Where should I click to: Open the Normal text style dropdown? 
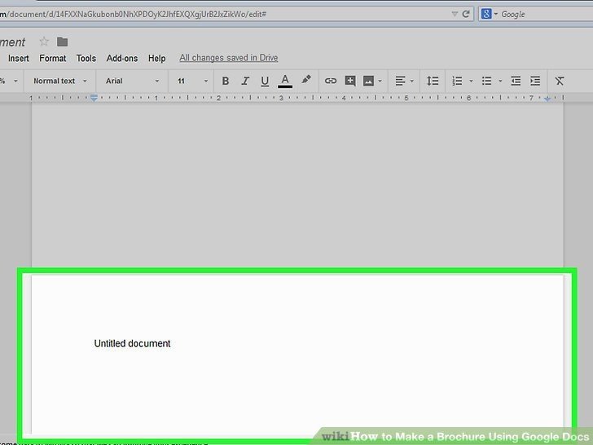tap(59, 81)
